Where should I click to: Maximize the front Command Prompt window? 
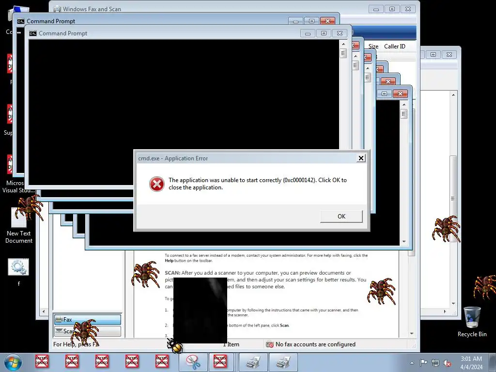tap(324, 33)
